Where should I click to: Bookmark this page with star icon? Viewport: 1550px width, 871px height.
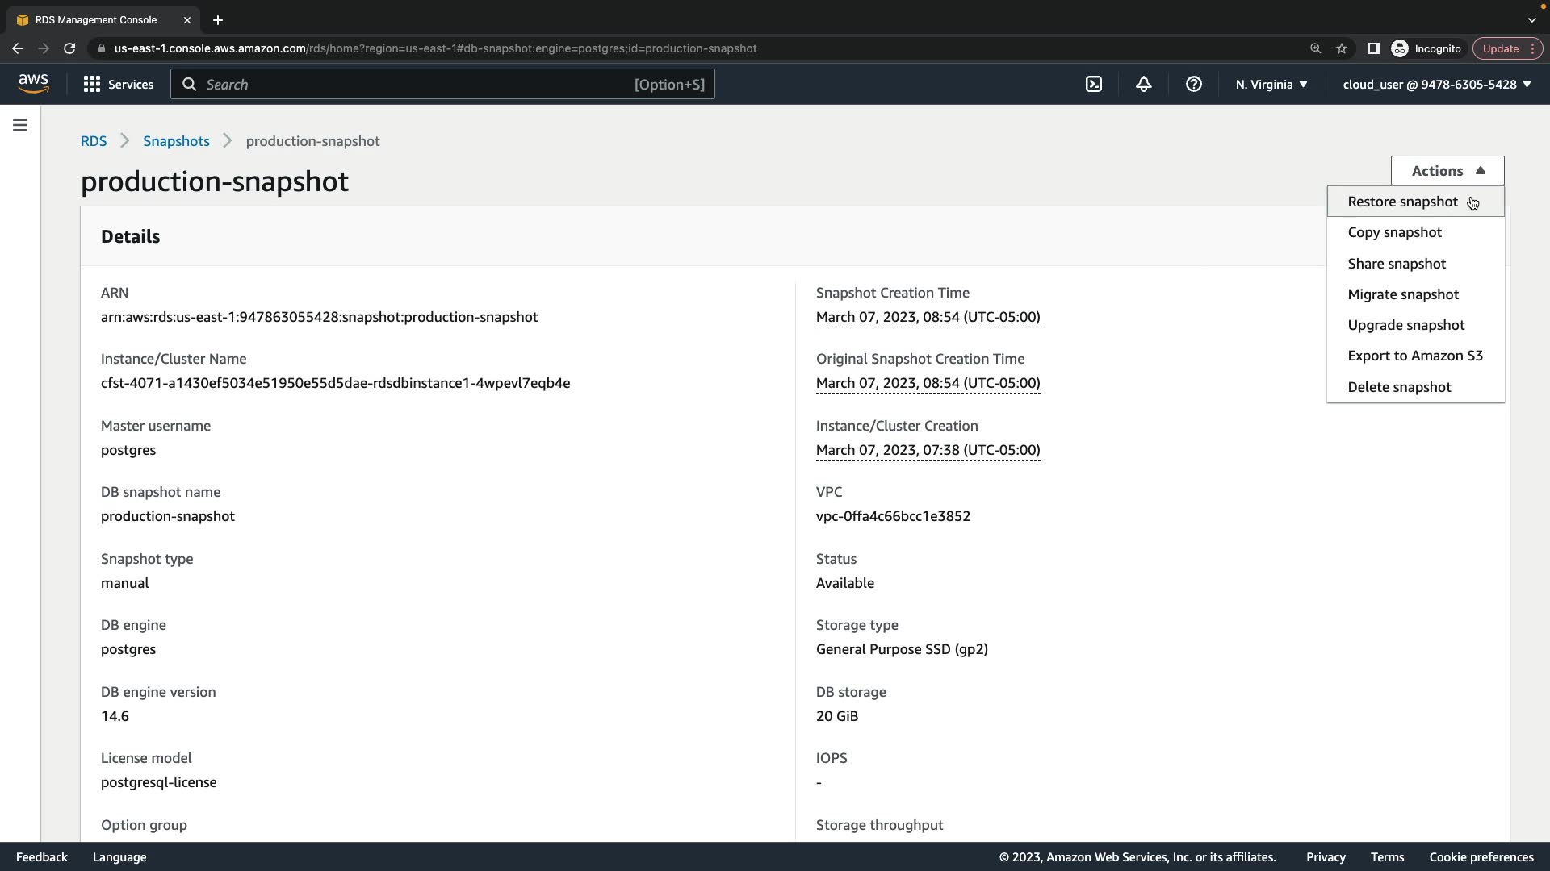(1342, 48)
